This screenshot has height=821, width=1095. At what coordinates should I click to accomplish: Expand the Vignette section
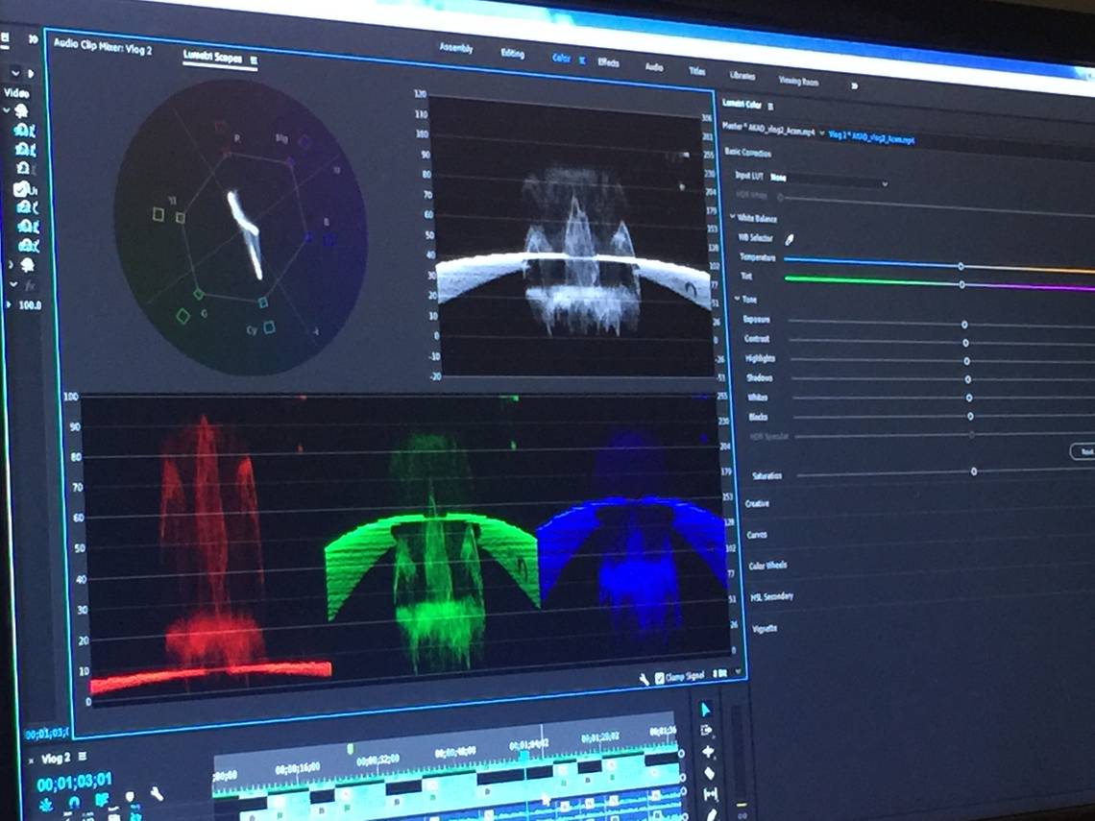(x=765, y=628)
